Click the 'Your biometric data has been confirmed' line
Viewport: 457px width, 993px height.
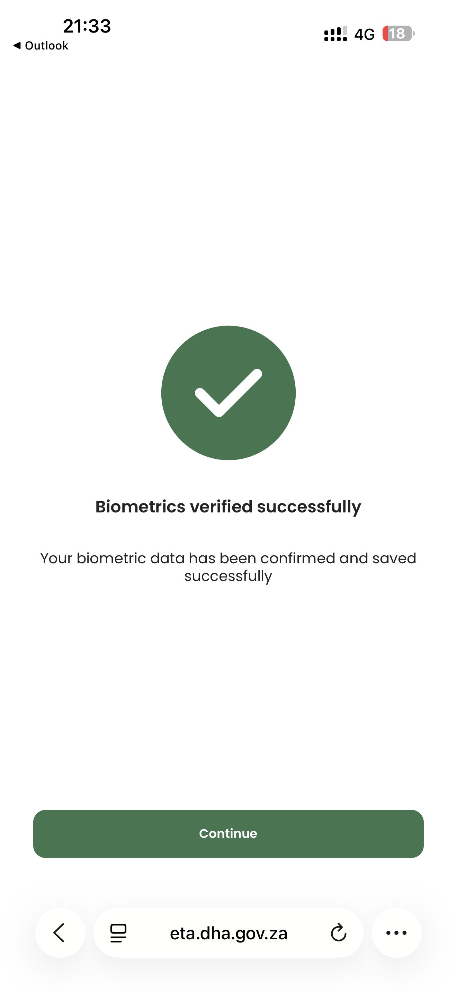(228, 558)
